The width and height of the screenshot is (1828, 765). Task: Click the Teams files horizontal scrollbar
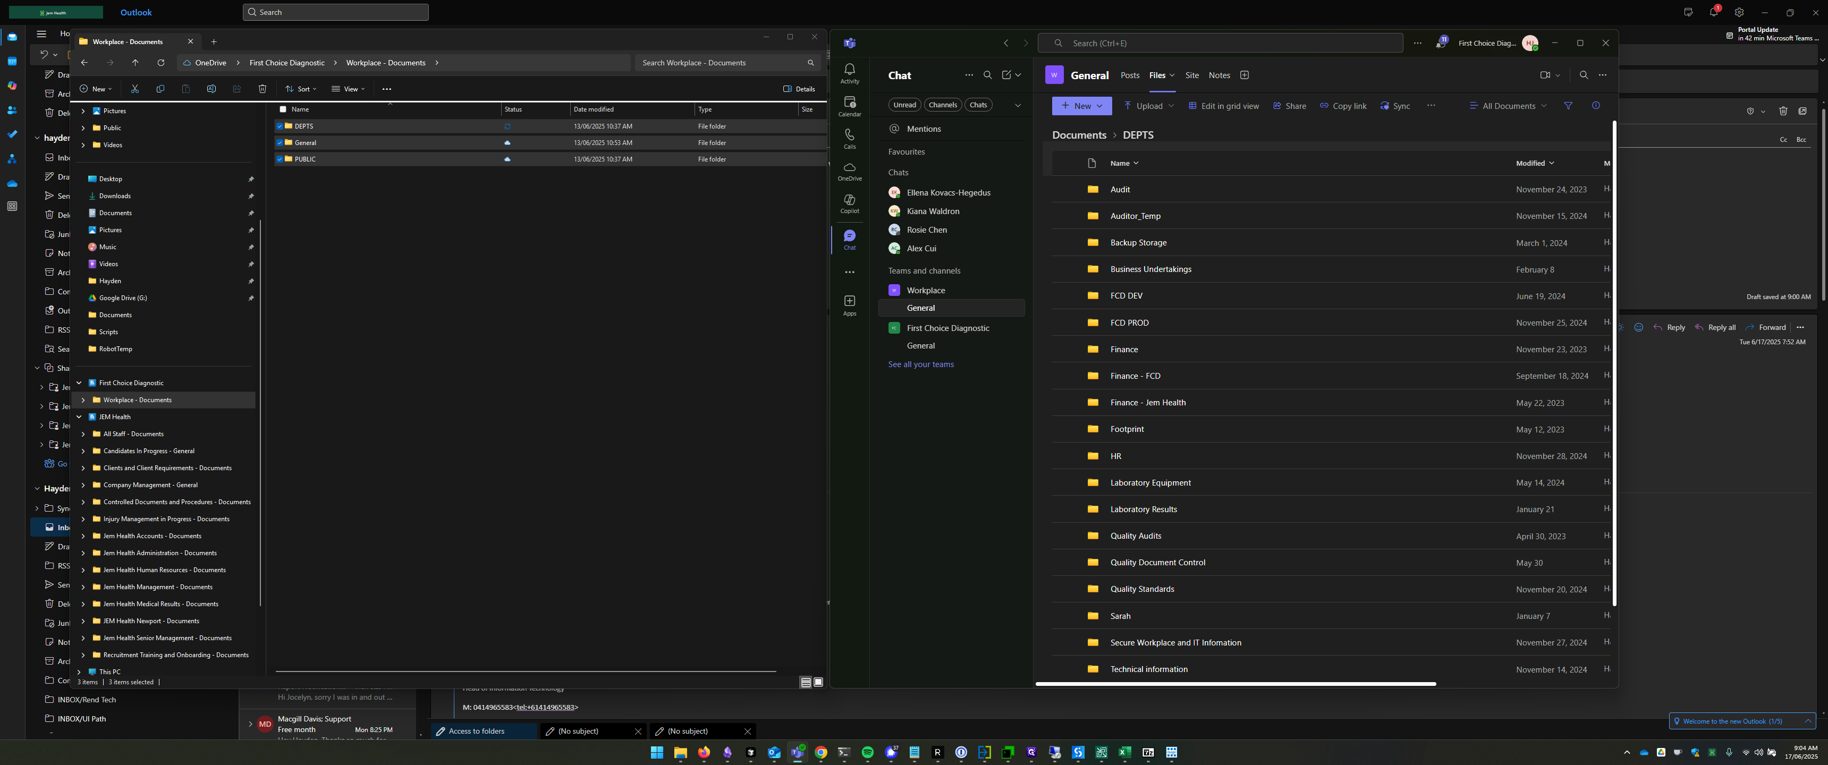[1235, 684]
